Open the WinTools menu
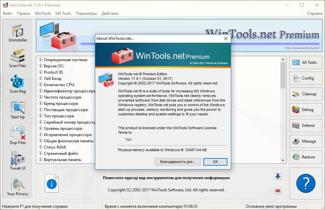The height and width of the screenshot is (210, 325). (x=43, y=13)
